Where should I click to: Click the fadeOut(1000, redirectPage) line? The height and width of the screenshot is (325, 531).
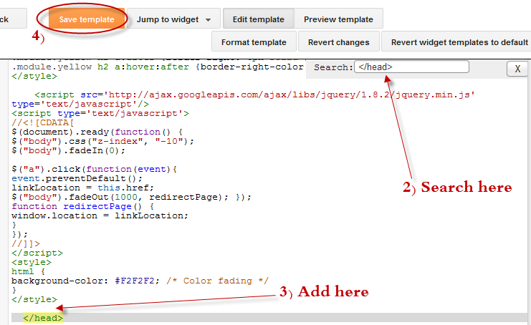(131, 197)
